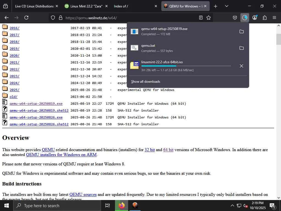Show all downloads

click(145, 81)
